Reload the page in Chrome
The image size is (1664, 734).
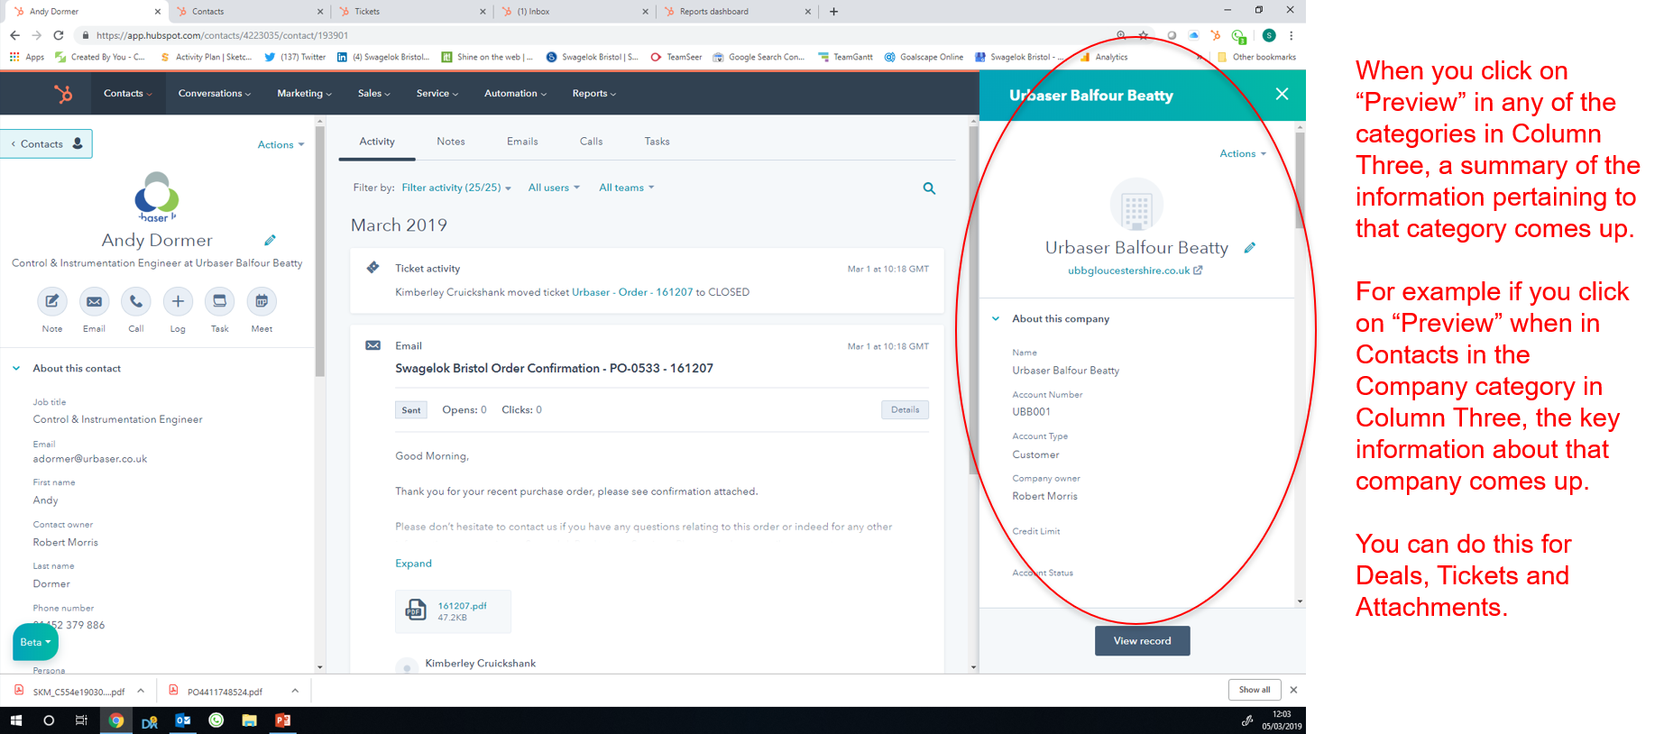[x=59, y=35]
